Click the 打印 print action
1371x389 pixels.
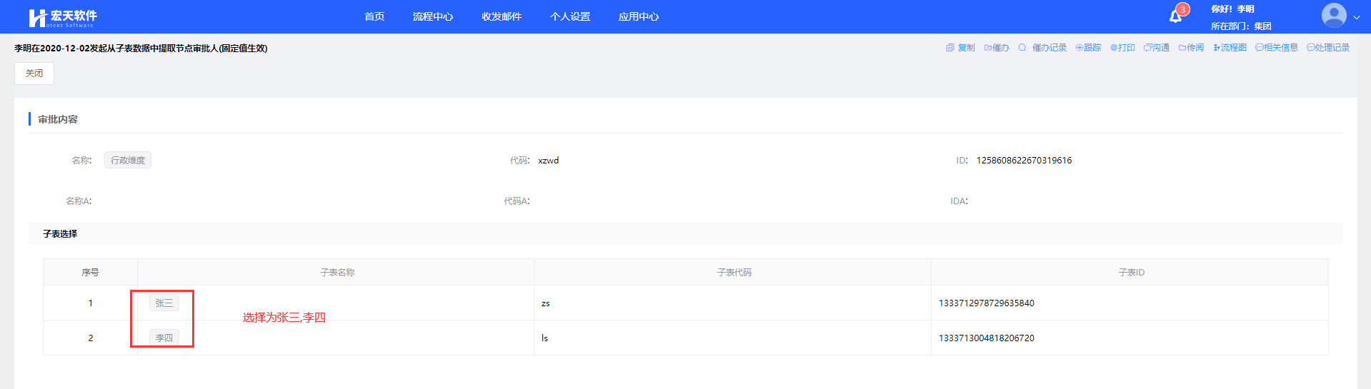pyautogui.click(x=1122, y=48)
